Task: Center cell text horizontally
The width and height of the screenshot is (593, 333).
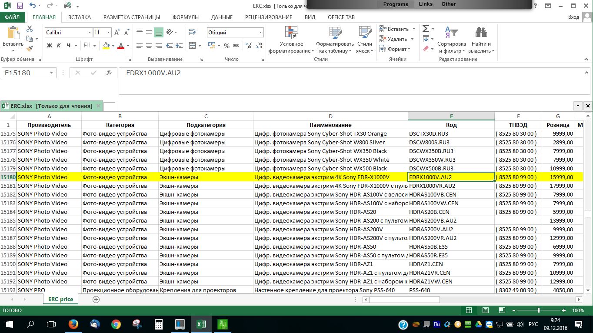Action: (149, 46)
